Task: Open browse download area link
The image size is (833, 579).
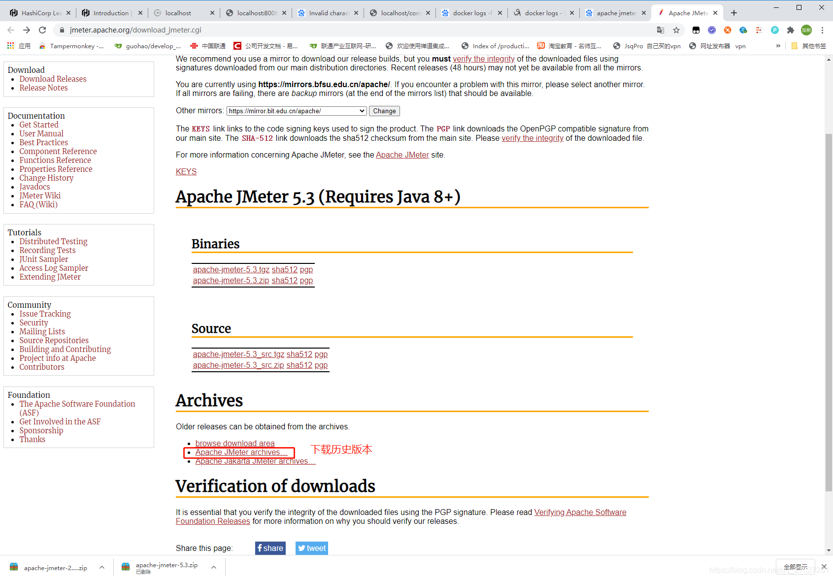Action: (x=235, y=443)
